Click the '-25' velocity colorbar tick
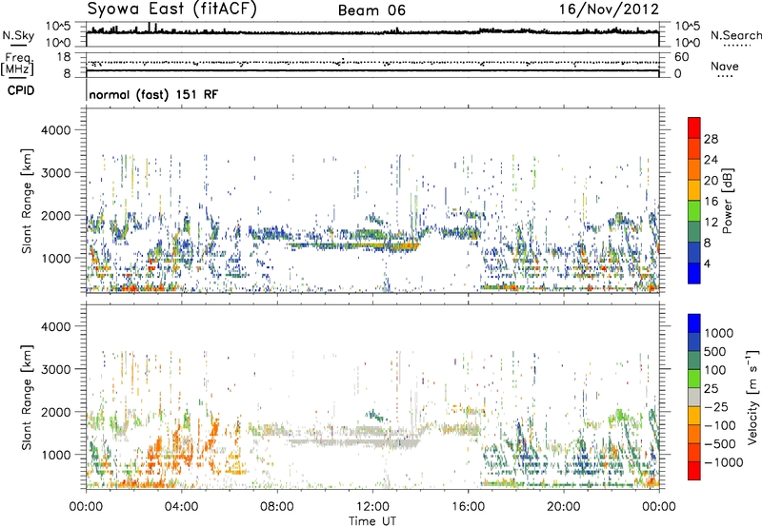This screenshot has width=762, height=527. (x=716, y=406)
